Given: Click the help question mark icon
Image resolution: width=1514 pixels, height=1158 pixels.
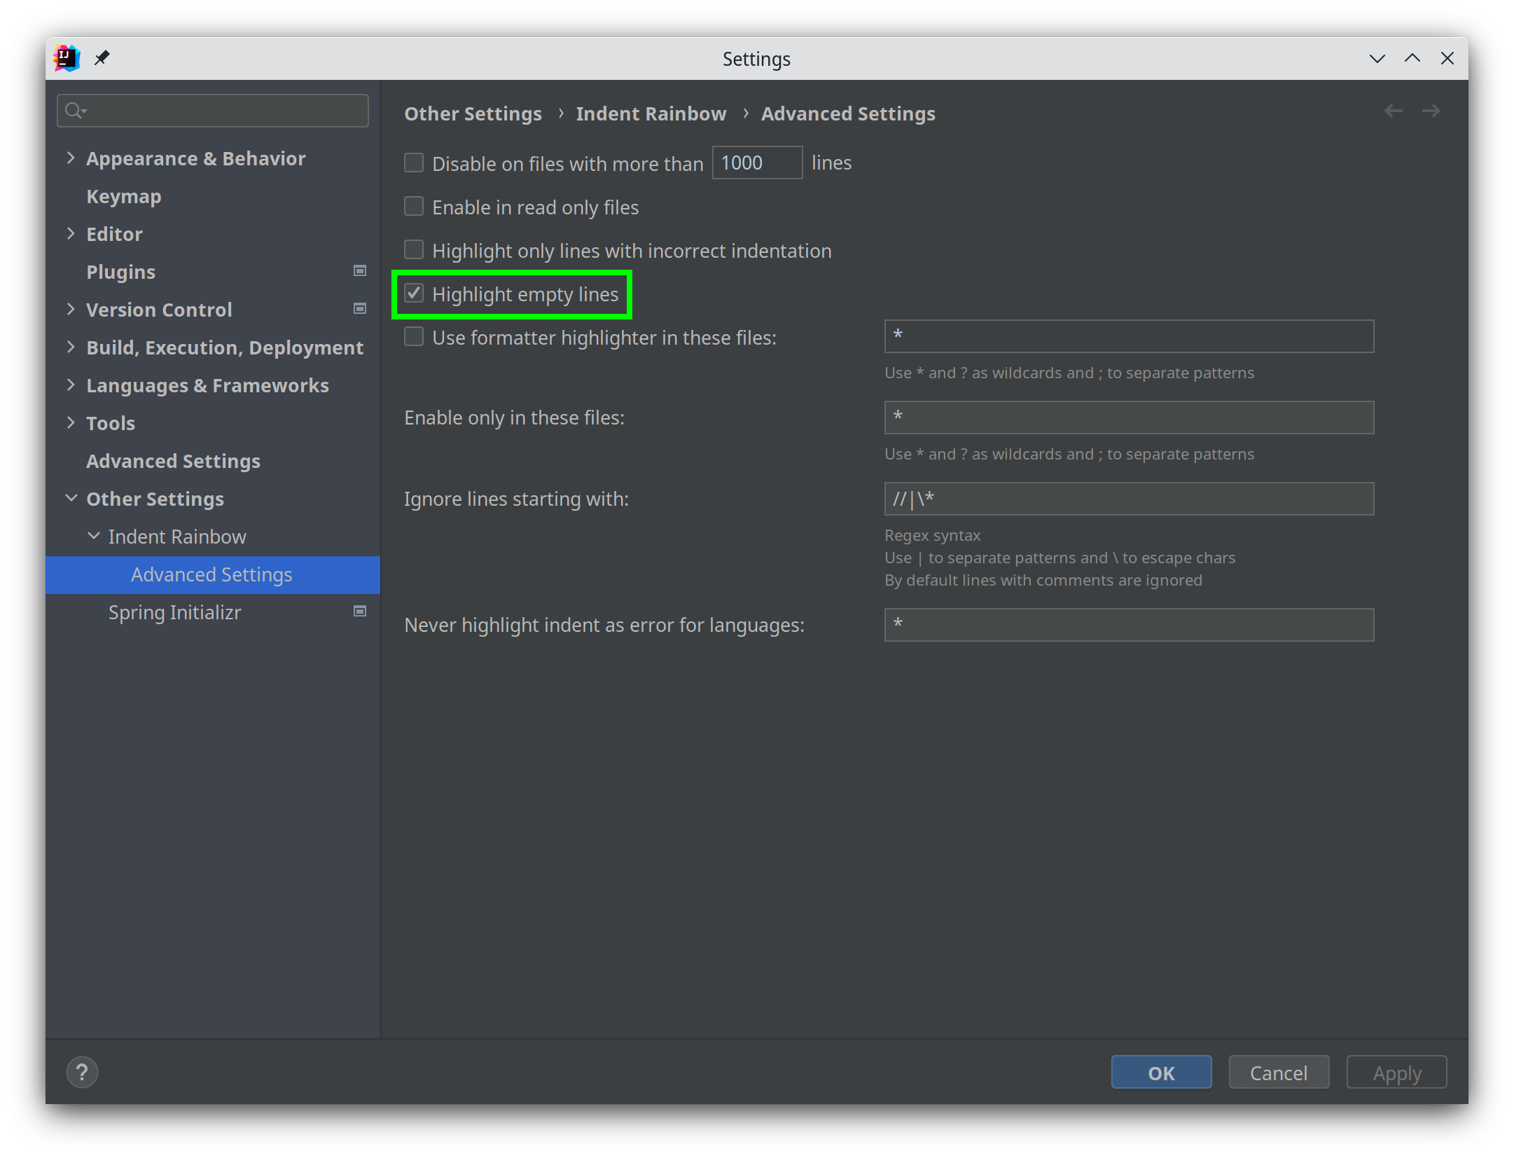Looking at the screenshot, I should [x=82, y=1073].
